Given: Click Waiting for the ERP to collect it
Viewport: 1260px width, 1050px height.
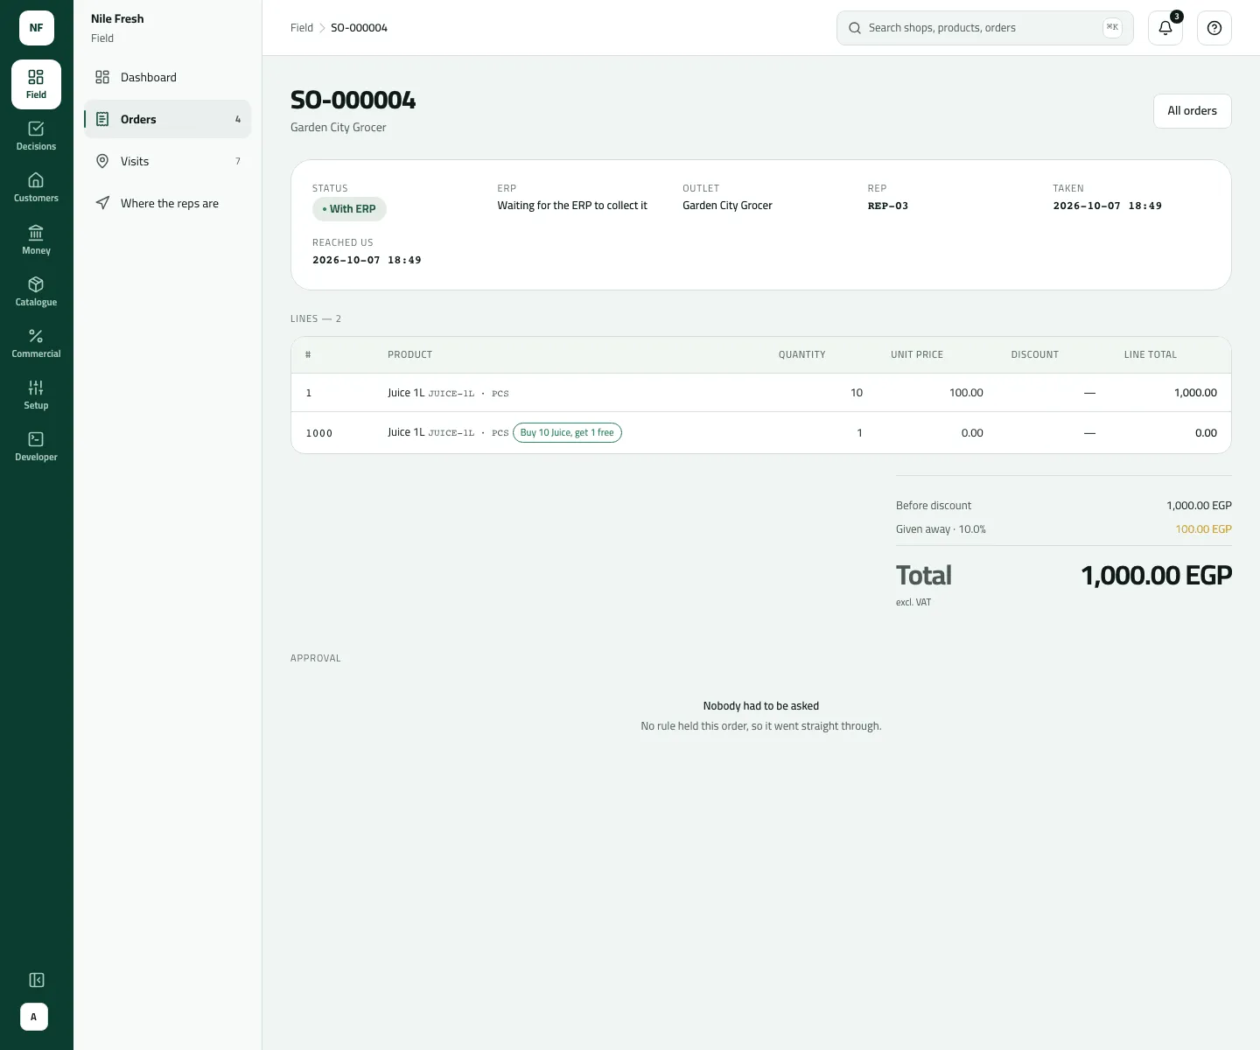Looking at the screenshot, I should tap(572, 206).
